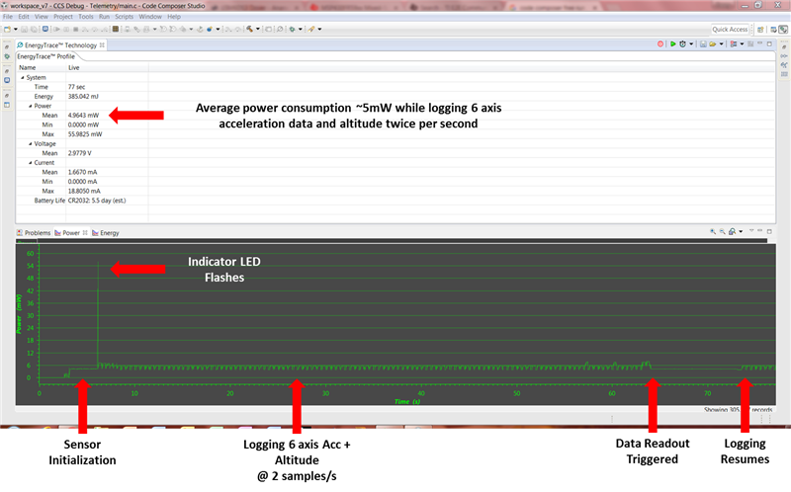Click the EnergyTrace stopwatch duration icon
The image size is (791, 492).
pyautogui.click(x=682, y=44)
